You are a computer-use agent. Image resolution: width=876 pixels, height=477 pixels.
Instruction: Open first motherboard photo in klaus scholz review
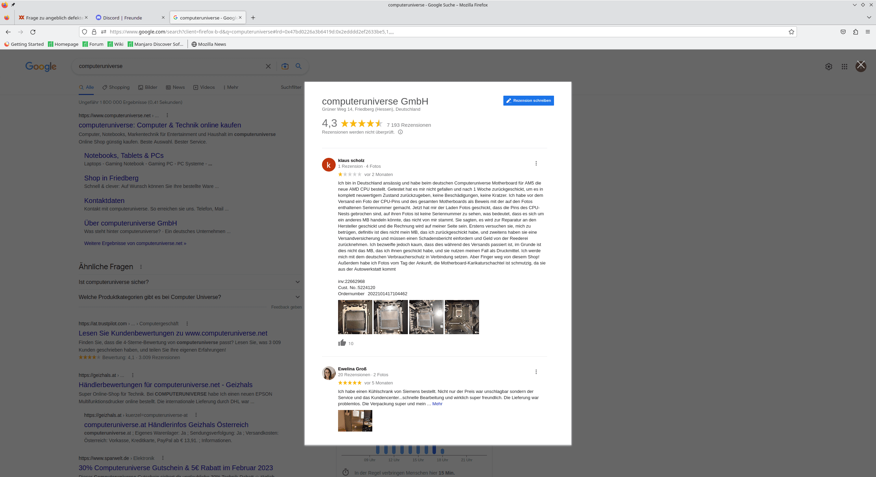(x=355, y=317)
